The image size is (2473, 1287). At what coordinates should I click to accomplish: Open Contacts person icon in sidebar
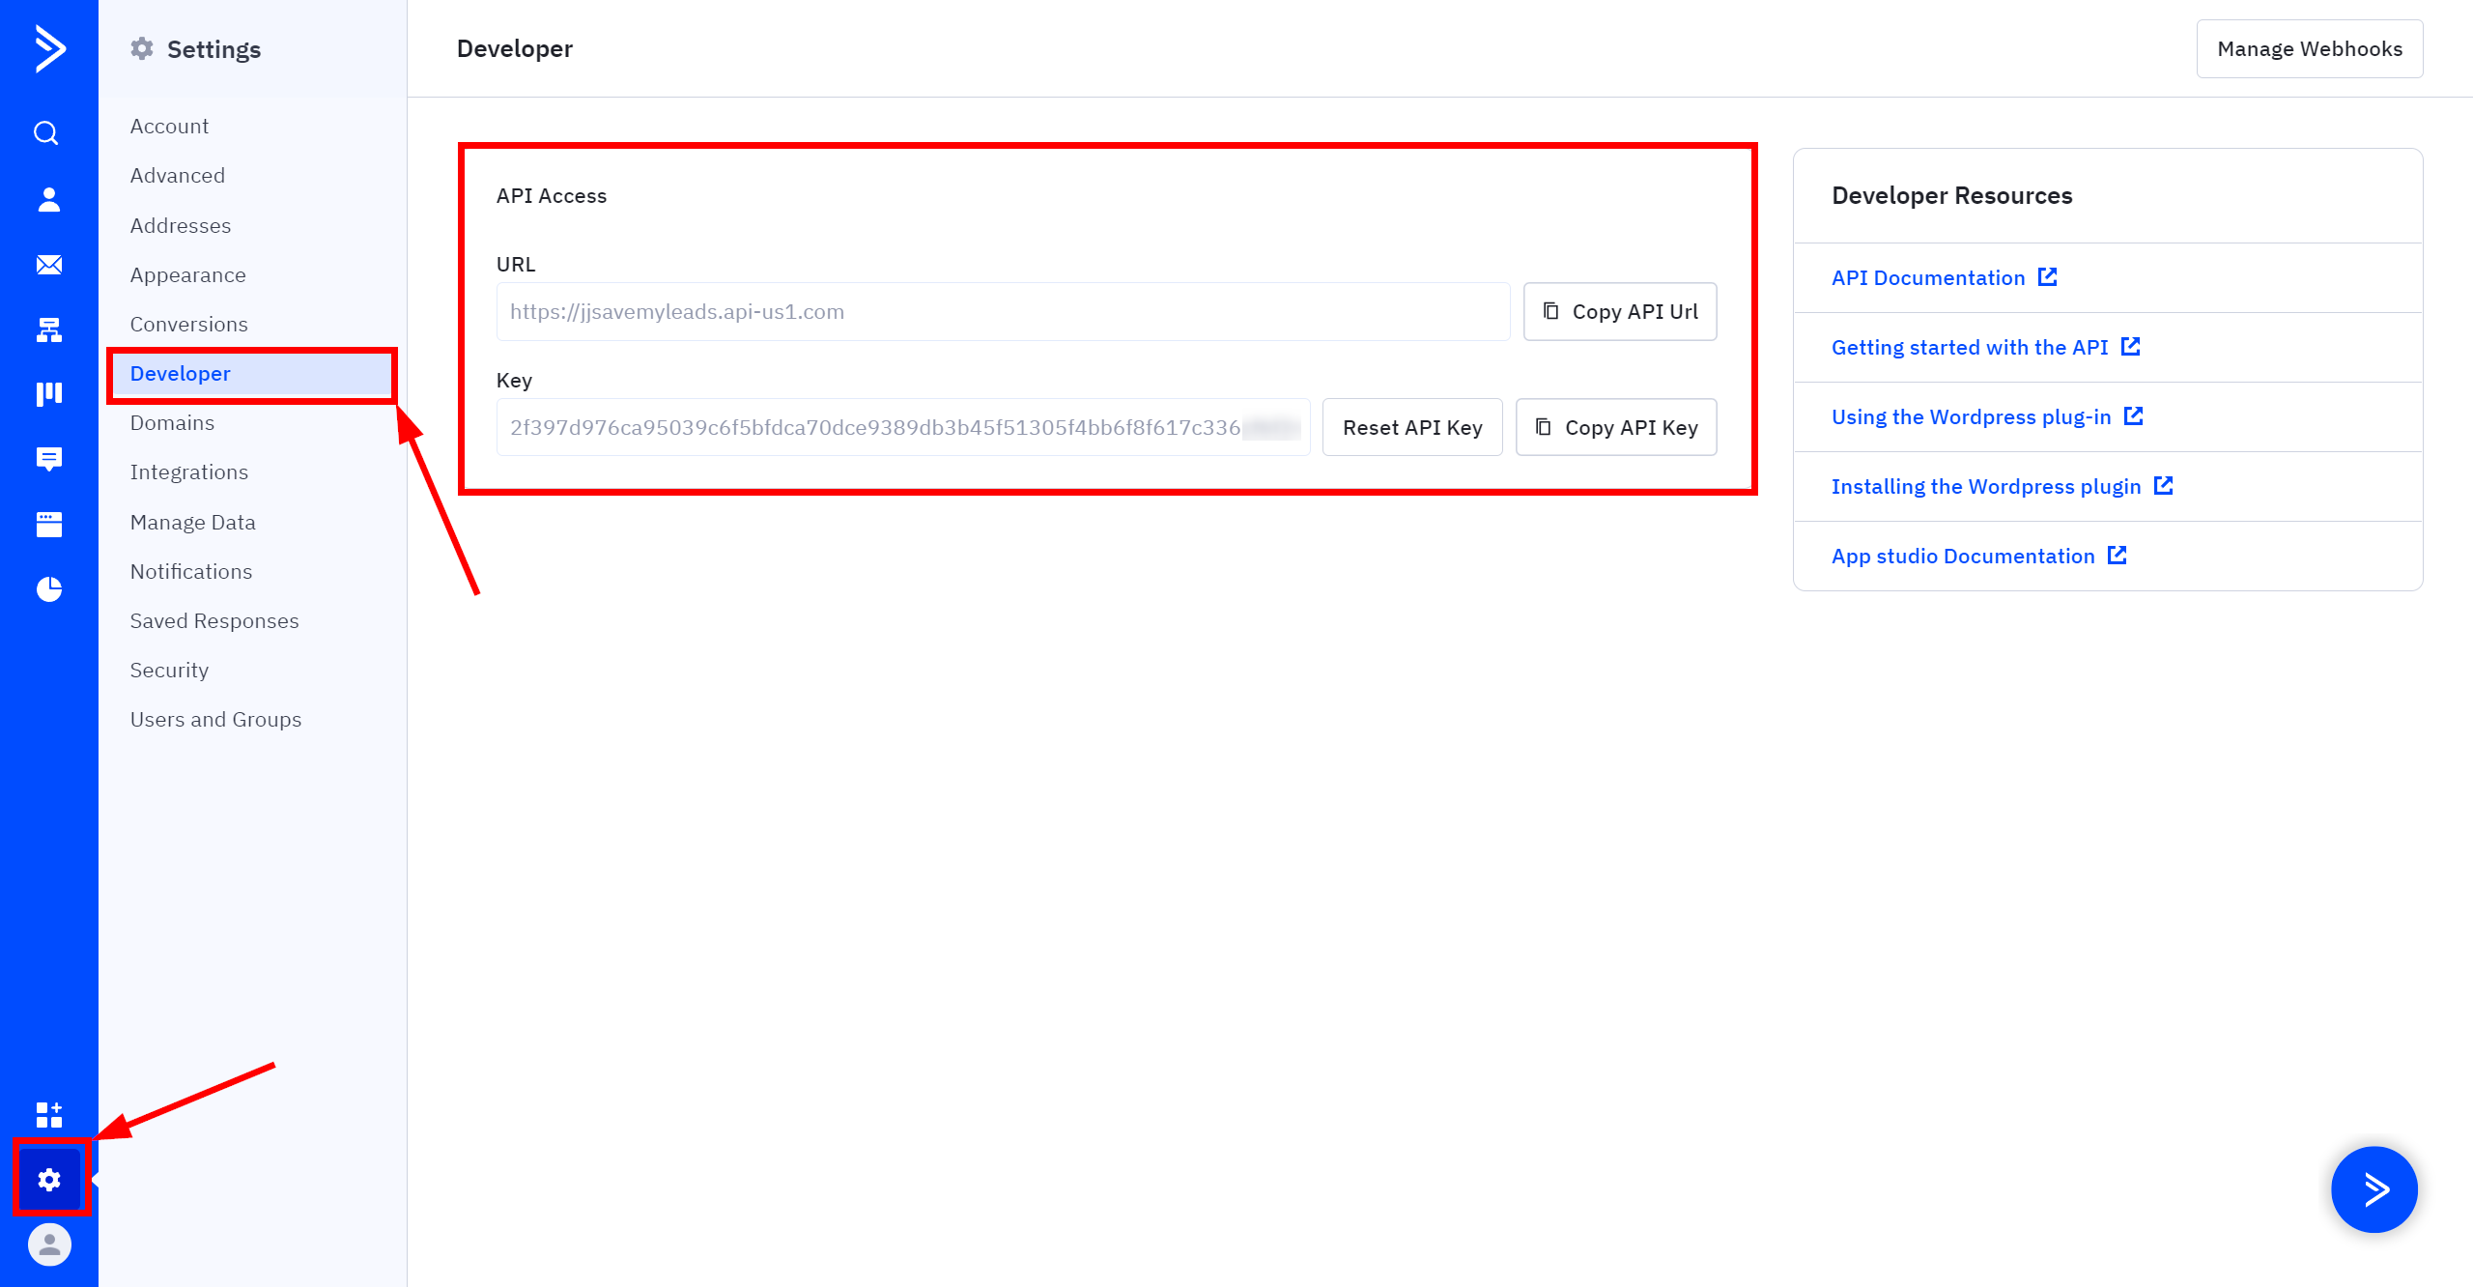[x=49, y=199]
